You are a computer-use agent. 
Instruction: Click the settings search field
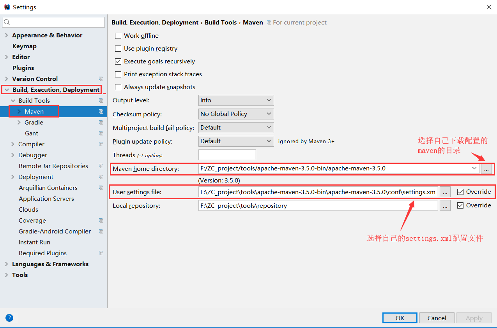(x=53, y=22)
